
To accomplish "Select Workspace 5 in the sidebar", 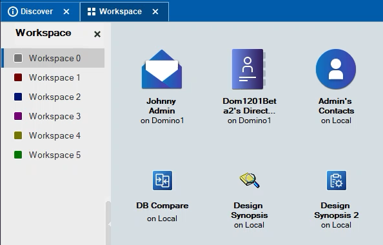I will coord(53,155).
